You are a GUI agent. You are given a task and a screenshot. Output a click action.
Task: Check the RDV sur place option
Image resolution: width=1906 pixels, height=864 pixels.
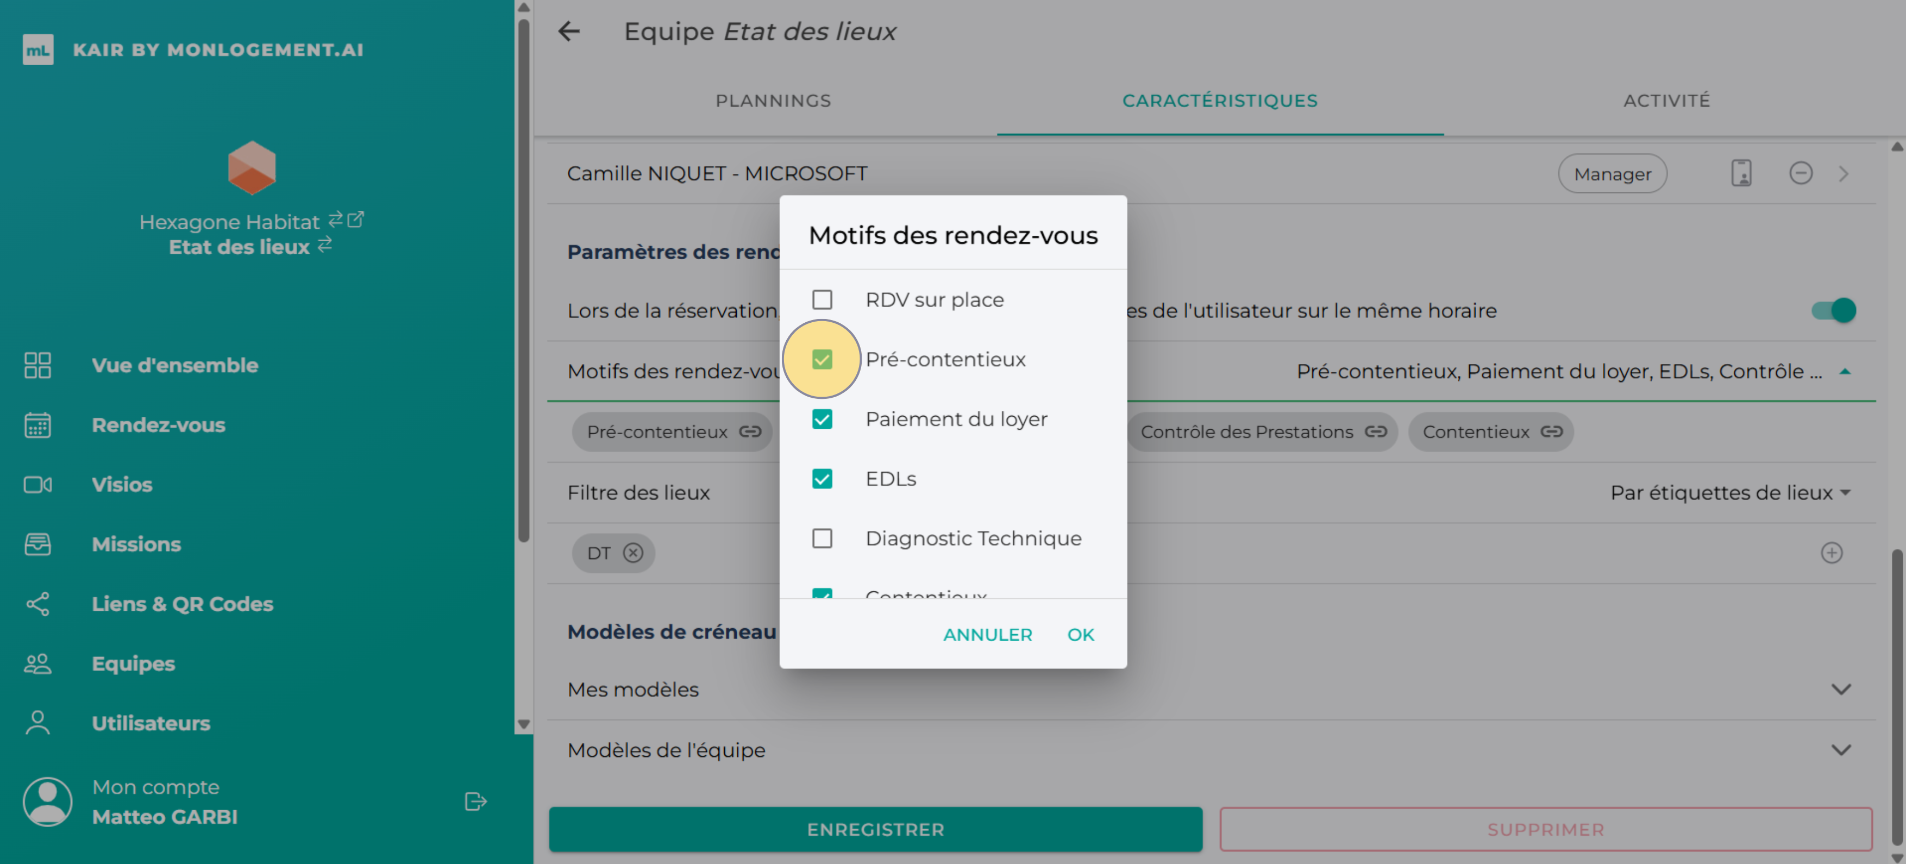[822, 299]
